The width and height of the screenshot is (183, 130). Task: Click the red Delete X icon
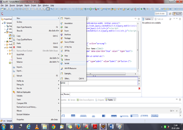point(14,47)
